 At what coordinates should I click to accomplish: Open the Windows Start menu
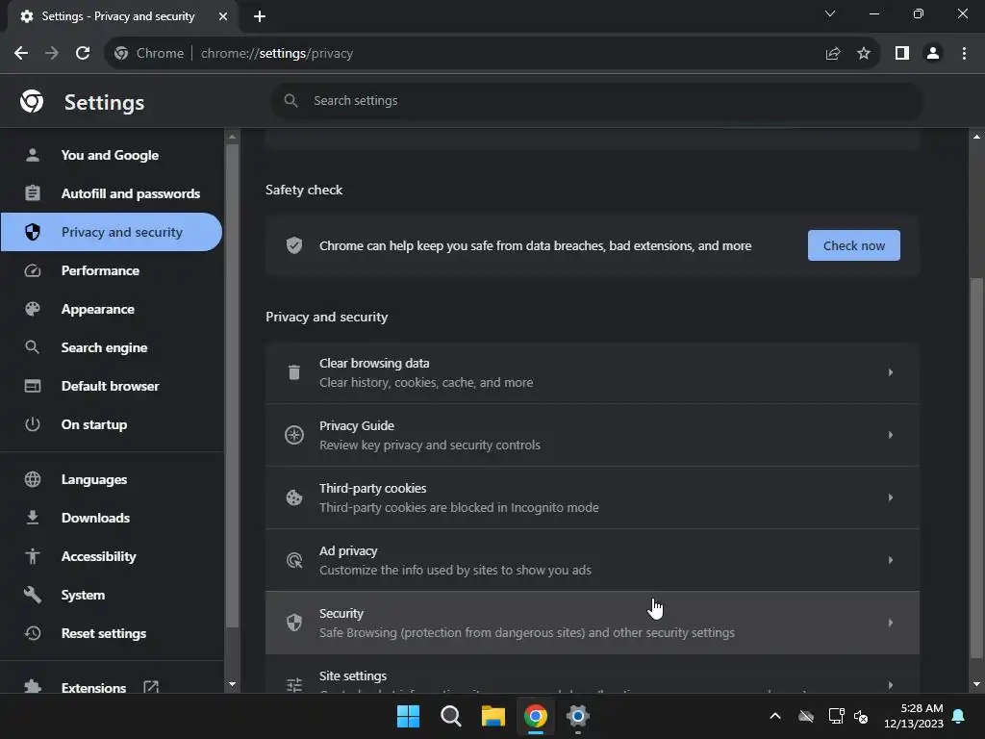point(408,716)
